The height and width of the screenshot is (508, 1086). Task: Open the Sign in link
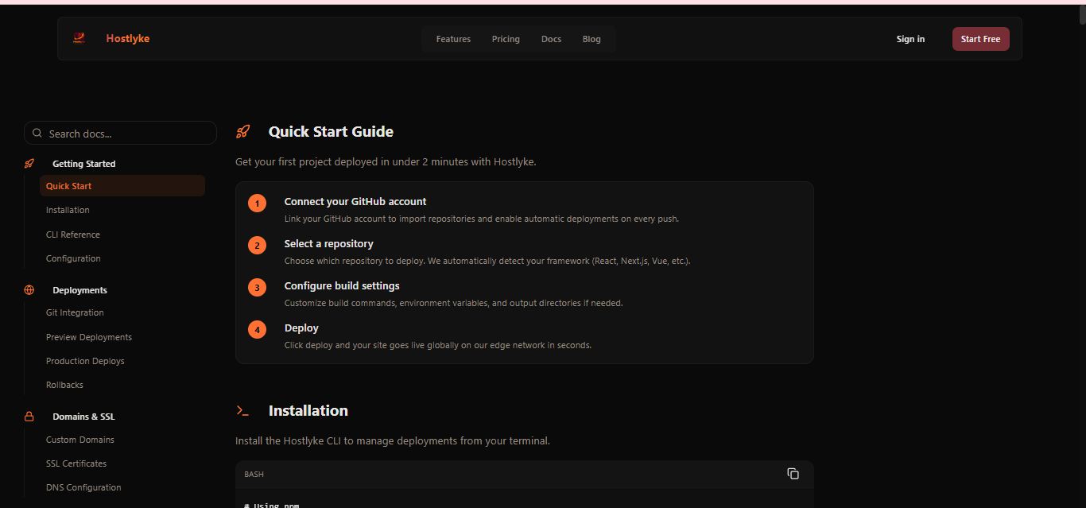(x=910, y=38)
